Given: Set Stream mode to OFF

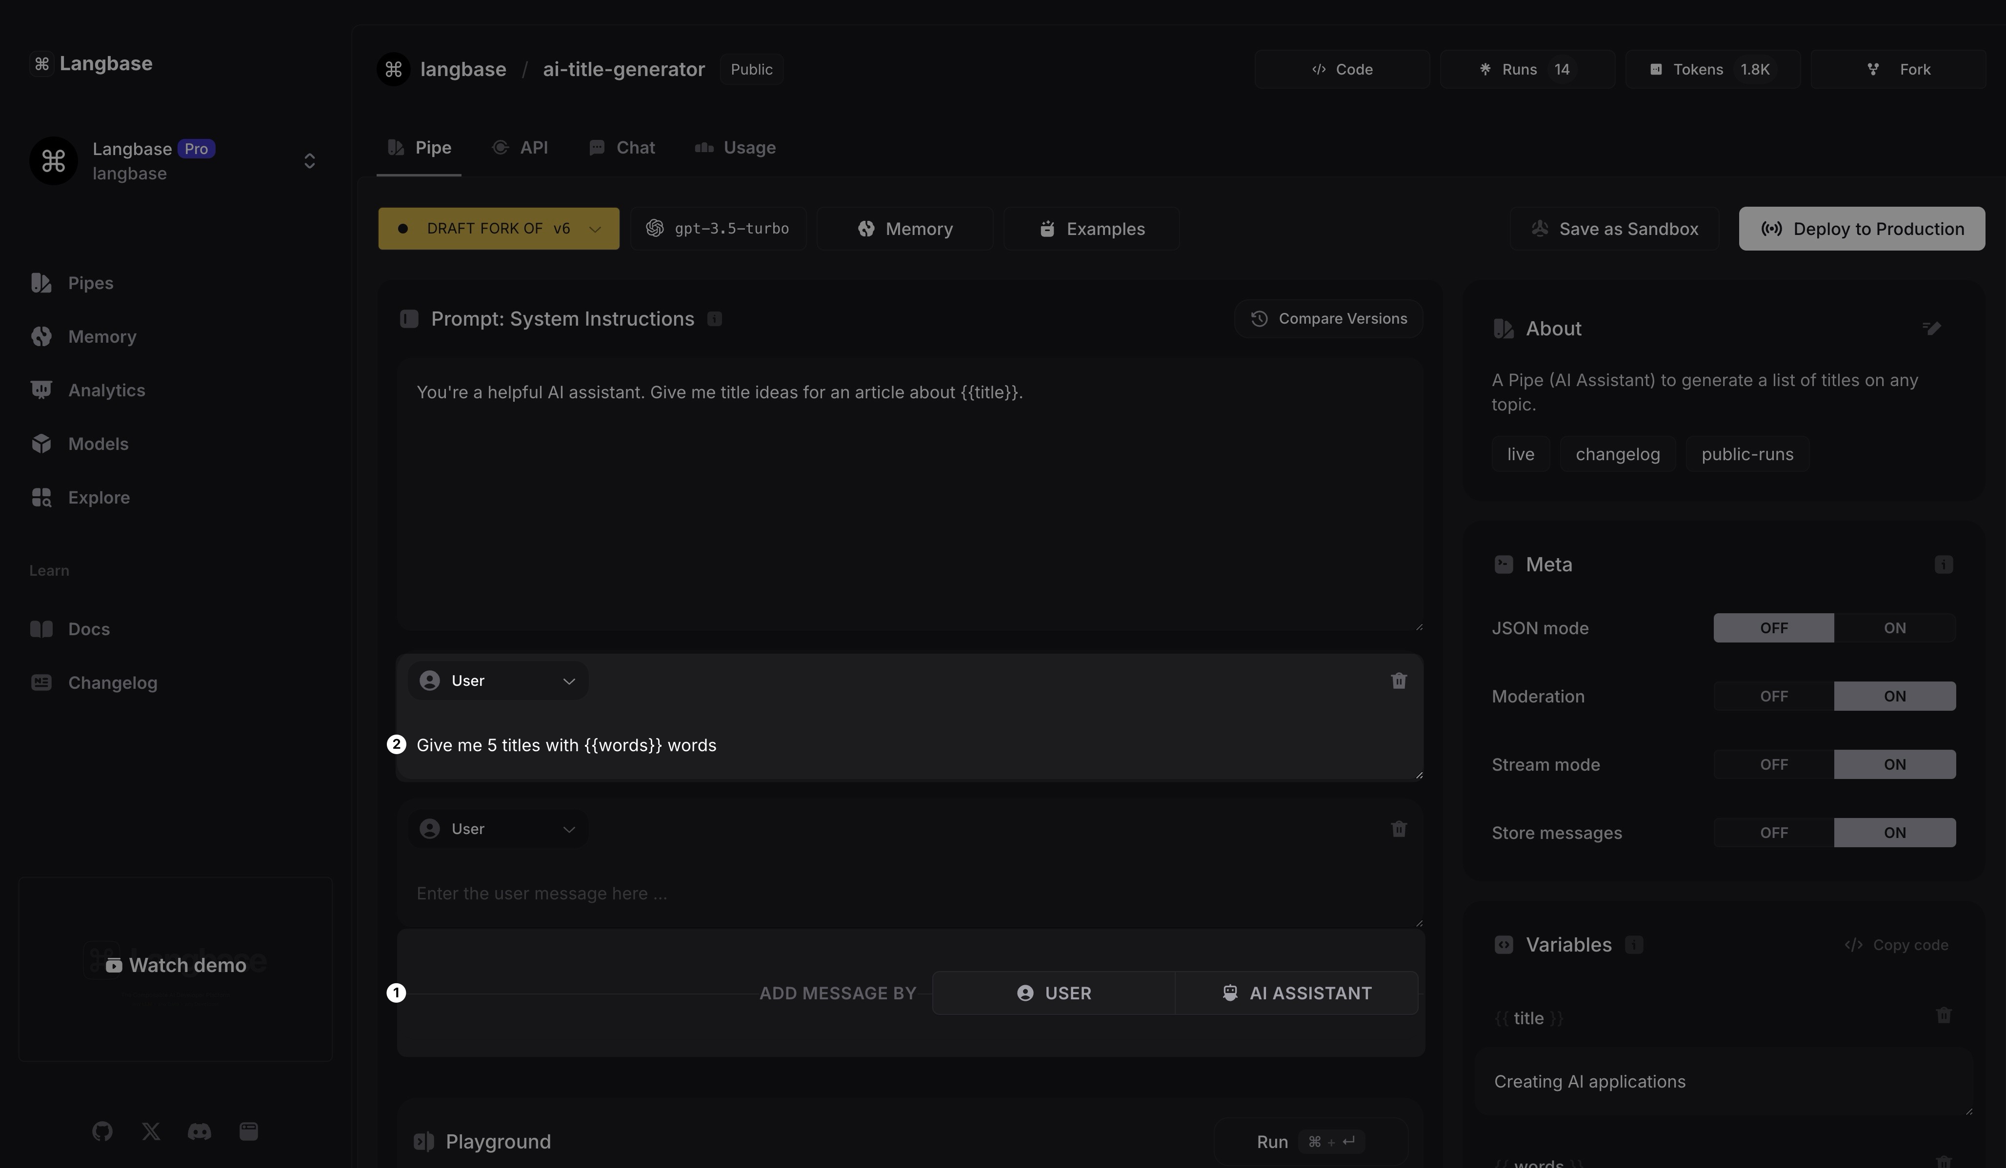Looking at the screenshot, I should click(x=1774, y=764).
